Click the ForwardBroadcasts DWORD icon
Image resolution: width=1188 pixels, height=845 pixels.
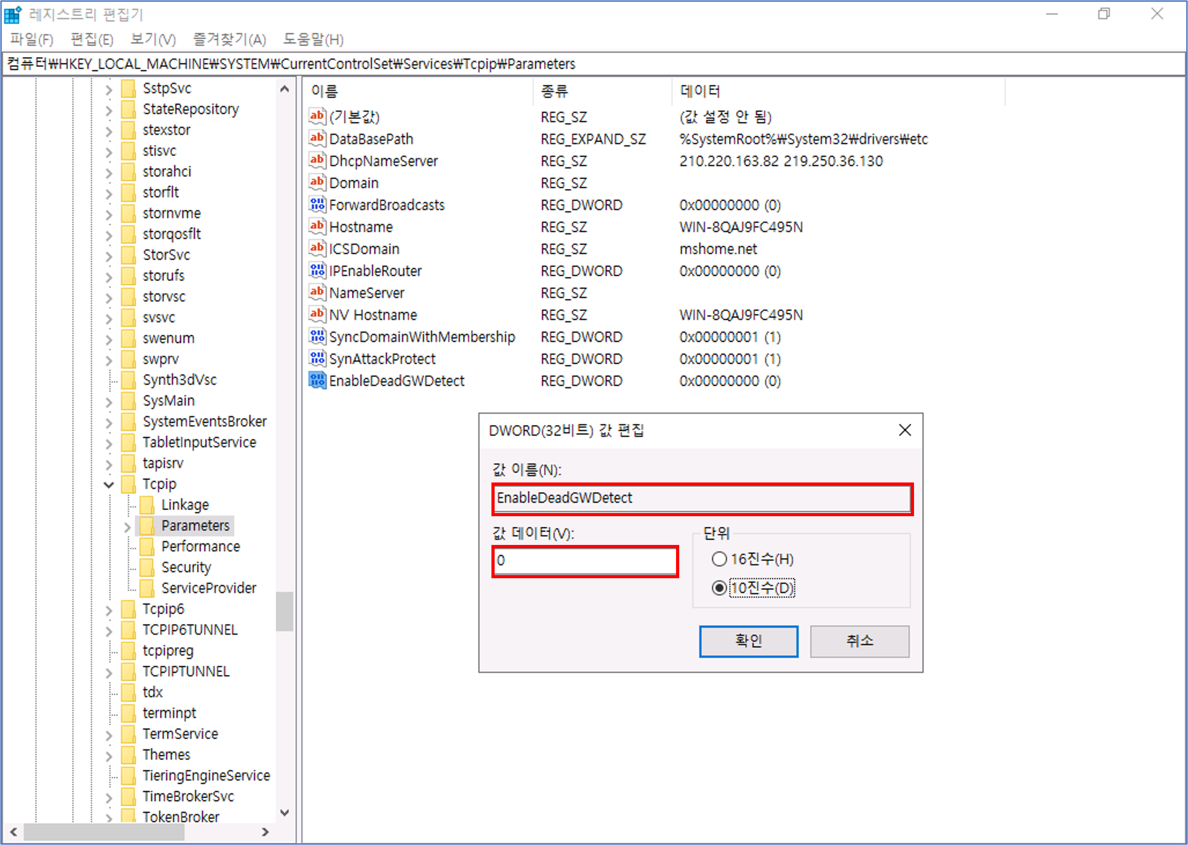(317, 205)
